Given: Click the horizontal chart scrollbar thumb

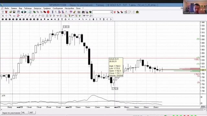Looking at the screenshot, I should point(165,110).
